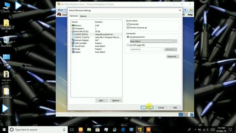Click the 'NAT' network summary
The width and height of the screenshot is (236, 133).
pyautogui.click(x=97, y=40)
